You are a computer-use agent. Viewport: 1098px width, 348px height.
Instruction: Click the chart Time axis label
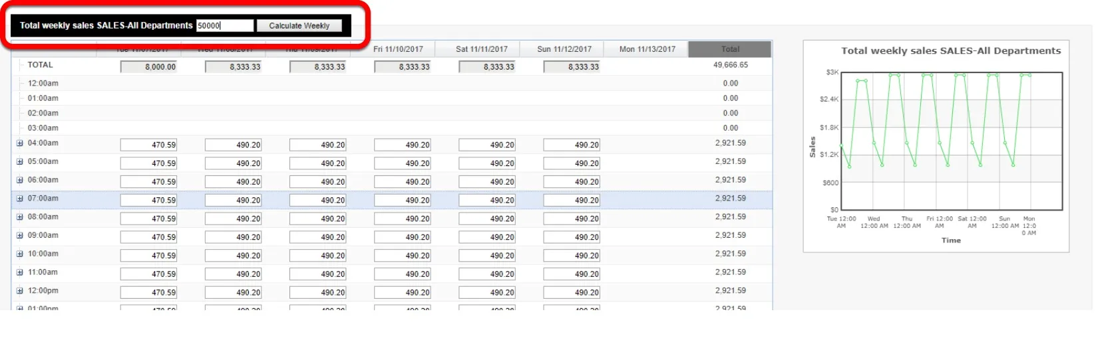pyautogui.click(x=951, y=240)
